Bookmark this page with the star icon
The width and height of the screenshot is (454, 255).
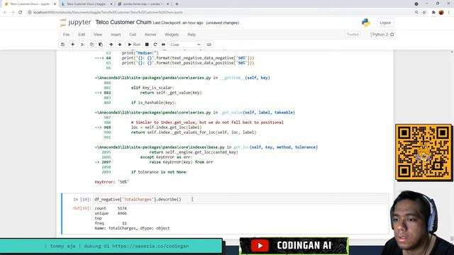pos(424,12)
